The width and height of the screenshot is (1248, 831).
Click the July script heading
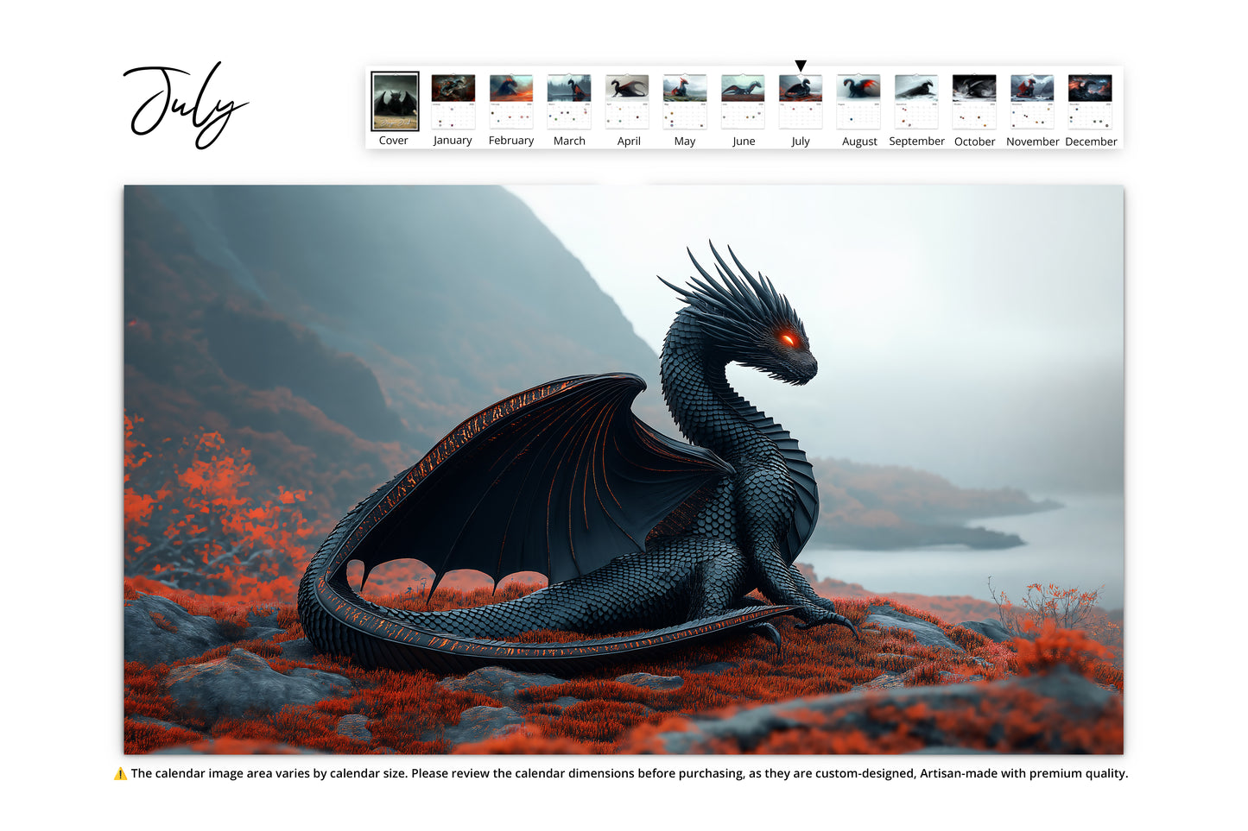pyautogui.click(x=186, y=105)
